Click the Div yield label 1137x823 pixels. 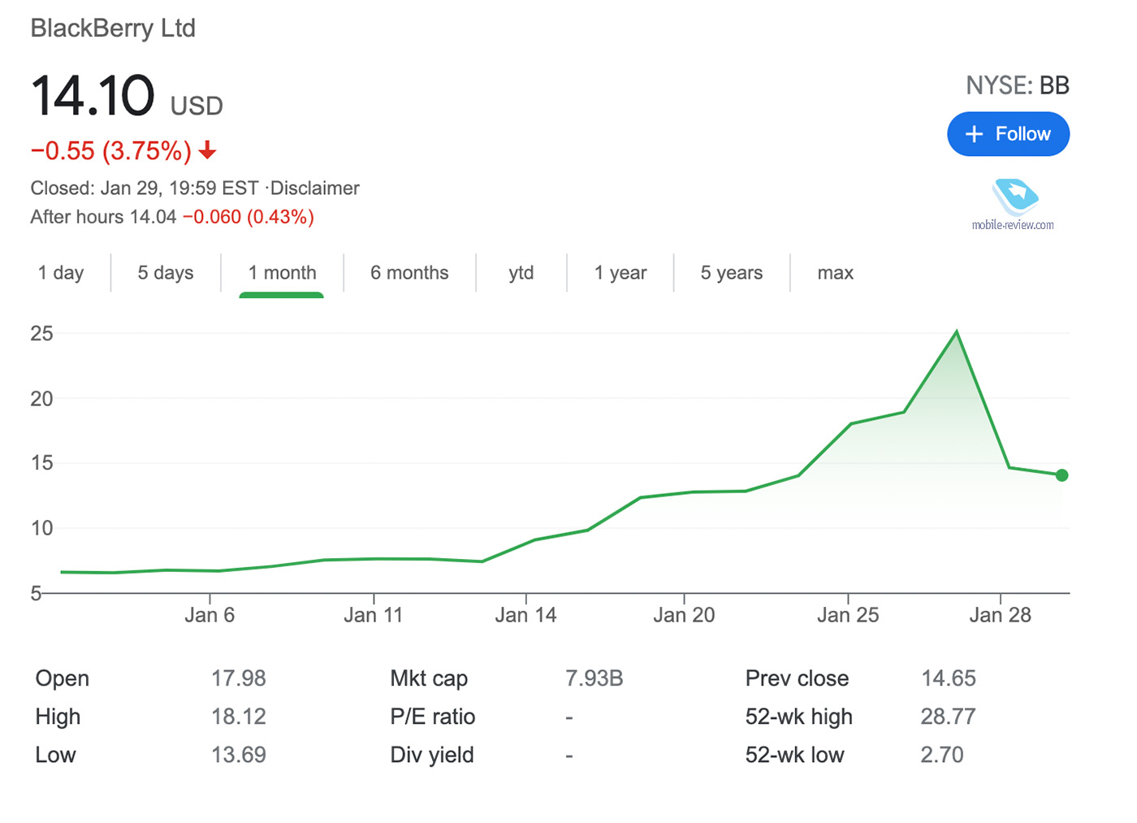[x=432, y=755]
